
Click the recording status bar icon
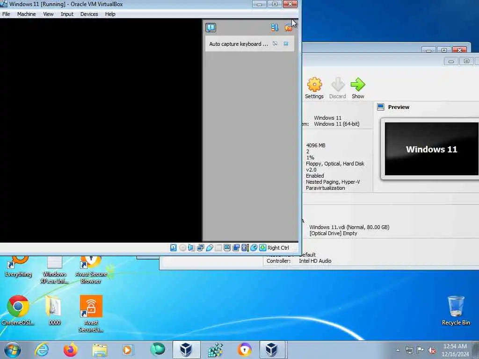click(236, 248)
